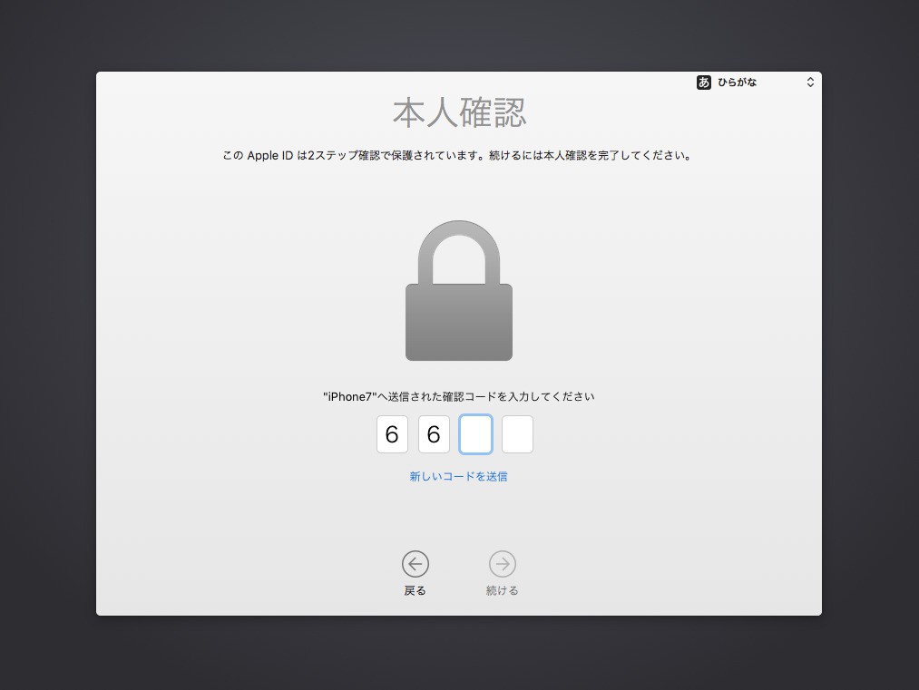
Task: Select the second code box containing 6
Action: [434, 434]
